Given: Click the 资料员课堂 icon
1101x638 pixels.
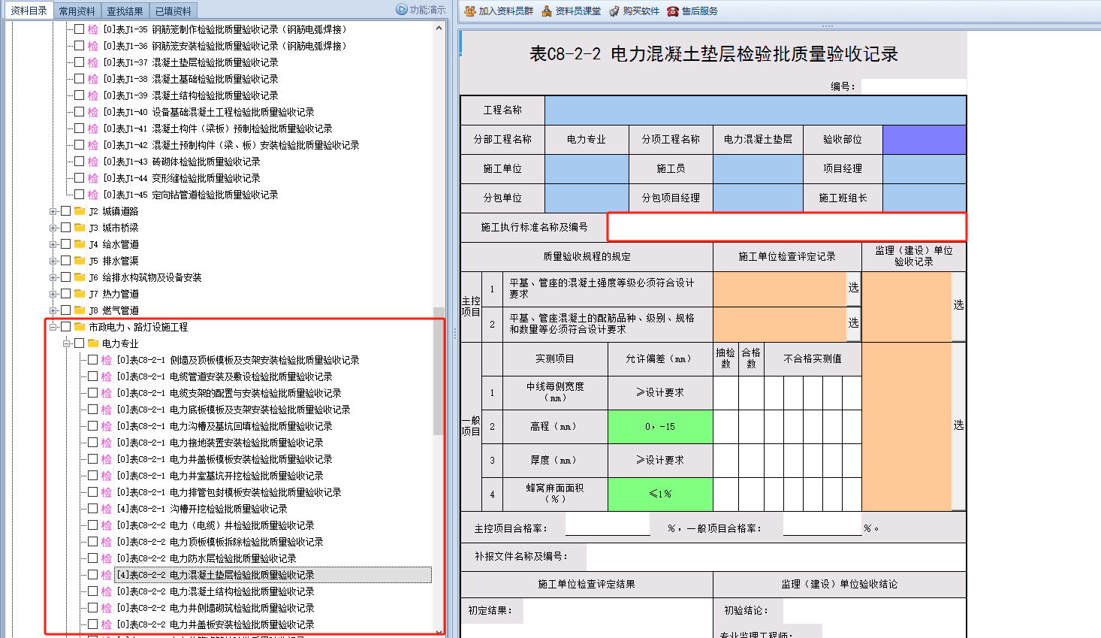Looking at the screenshot, I should [547, 11].
